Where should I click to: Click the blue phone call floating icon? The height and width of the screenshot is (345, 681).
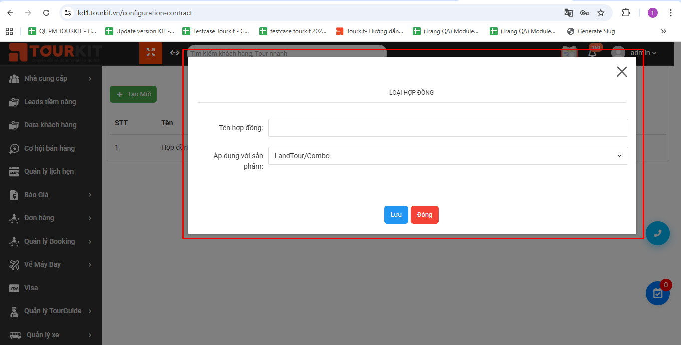click(657, 233)
